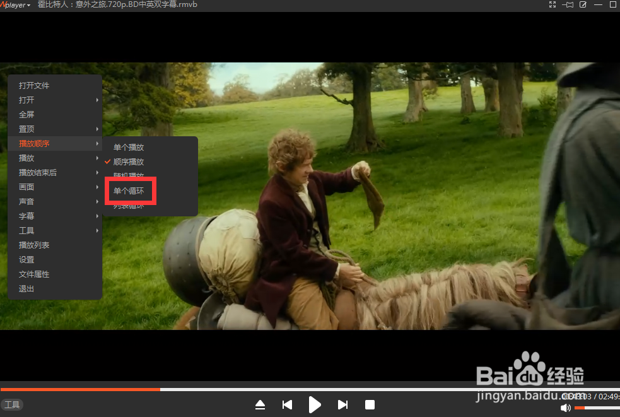Viewport: 620px width, 417px height.
Task: Expand the 声音 submenu
Action: (x=55, y=202)
